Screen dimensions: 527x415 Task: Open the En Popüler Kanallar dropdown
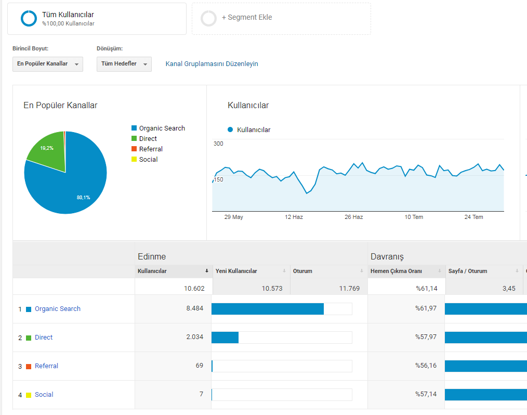[48, 64]
